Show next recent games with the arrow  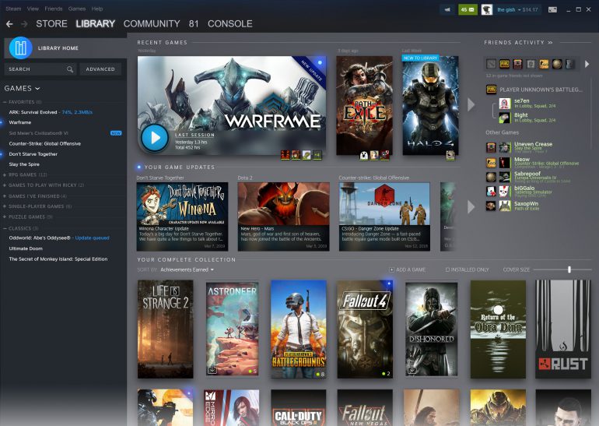click(471, 105)
